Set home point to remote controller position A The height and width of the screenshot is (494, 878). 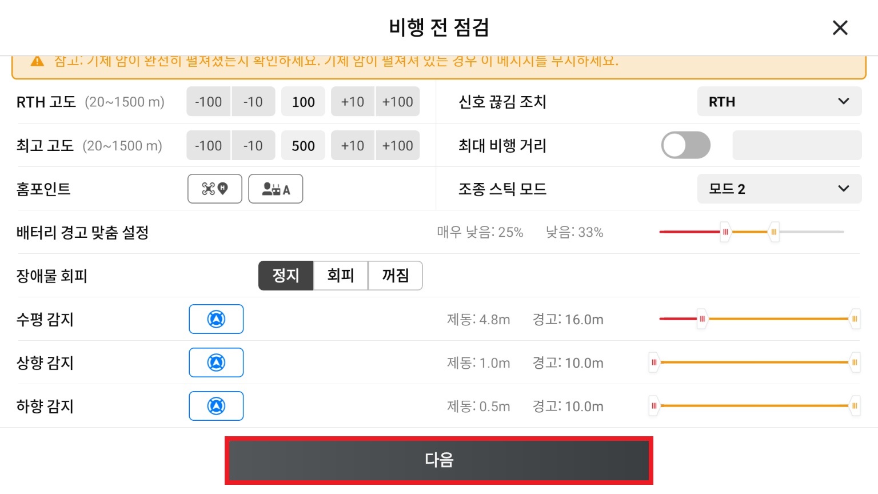pyautogui.click(x=276, y=189)
